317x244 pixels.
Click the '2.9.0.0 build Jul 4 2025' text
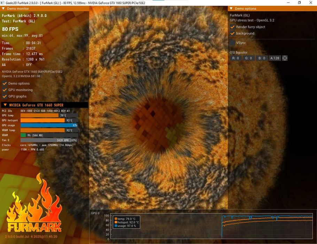pyautogui.click(x=31, y=237)
